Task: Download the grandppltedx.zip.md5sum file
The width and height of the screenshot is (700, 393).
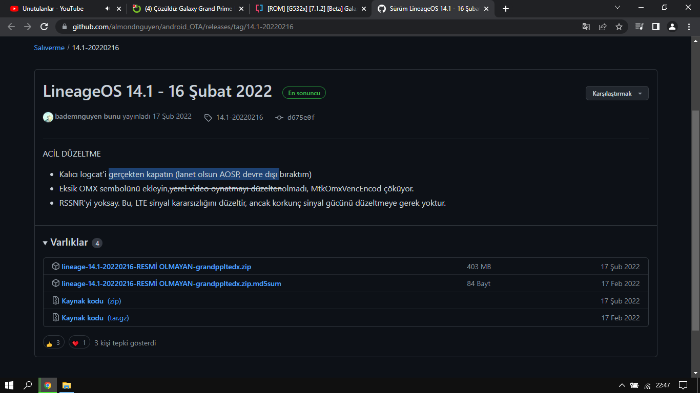Action: 171,283
